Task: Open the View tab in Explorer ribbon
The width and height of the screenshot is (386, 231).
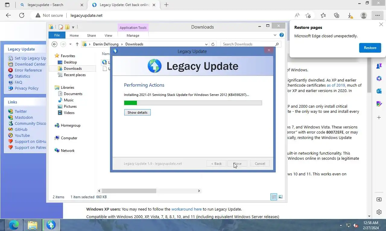Action: coord(108,35)
